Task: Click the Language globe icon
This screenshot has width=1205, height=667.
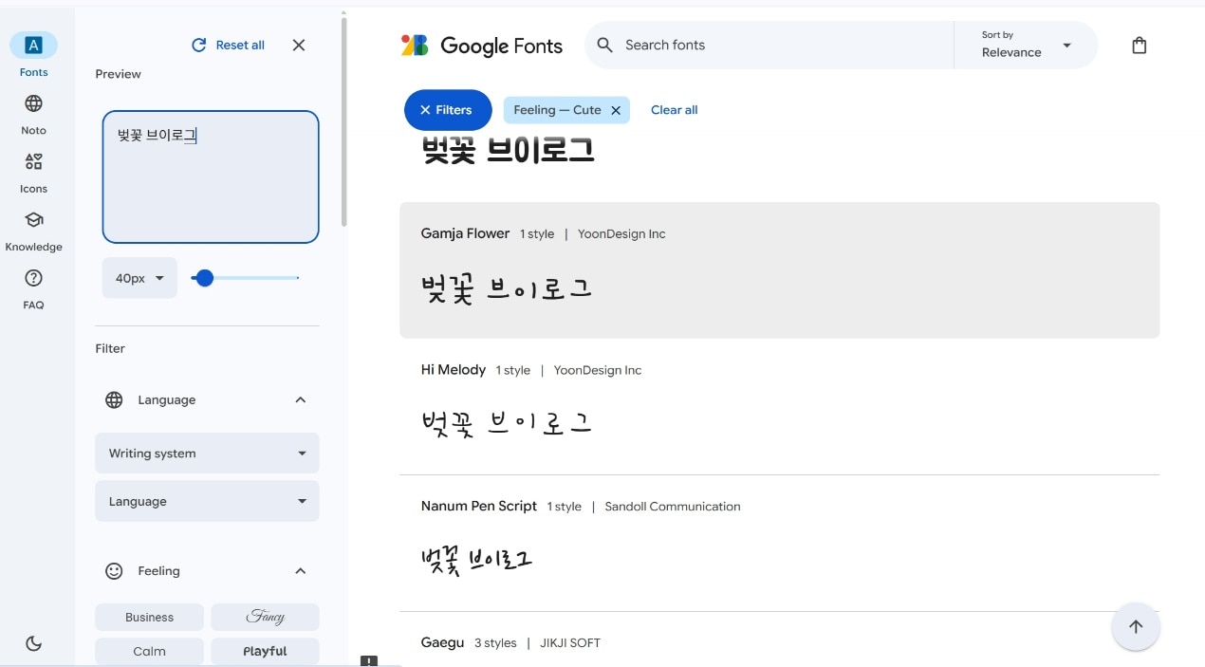Action: [x=114, y=399]
